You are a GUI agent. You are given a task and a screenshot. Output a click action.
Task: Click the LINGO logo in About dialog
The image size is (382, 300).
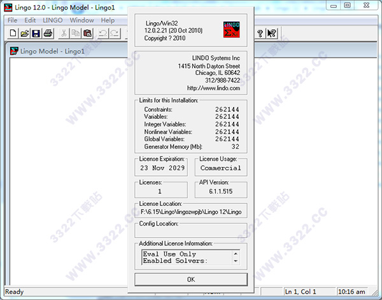[232, 30]
